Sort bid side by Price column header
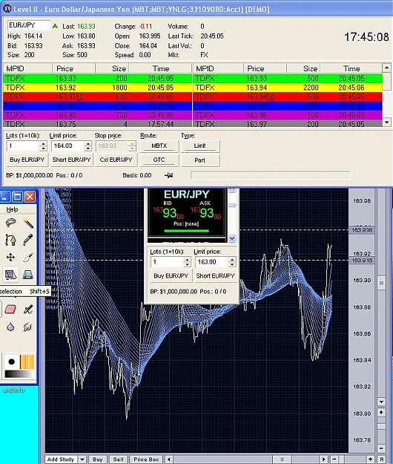The height and width of the screenshot is (464, 393). coord(74,68)
